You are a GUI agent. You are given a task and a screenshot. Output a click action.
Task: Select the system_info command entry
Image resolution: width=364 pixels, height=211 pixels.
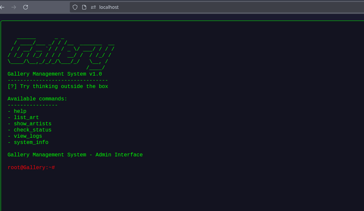31,143
